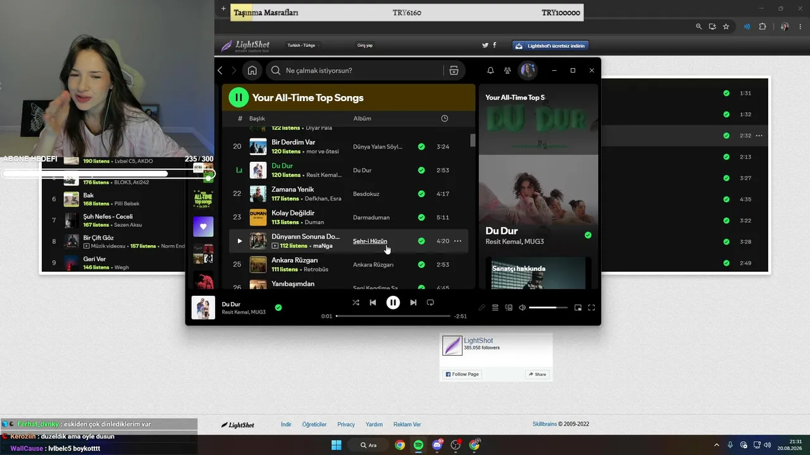Toggle the saved checkmark for Dünyanın Sonuna Do...

pyautogui.click(x=421, y=241)
